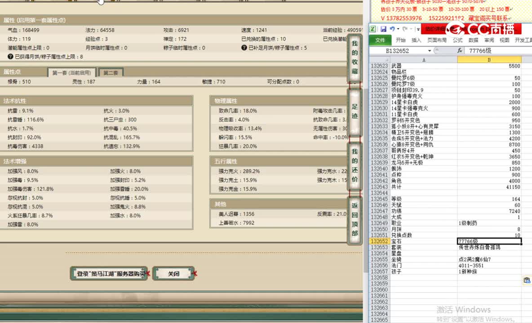The width and height of the screenshot is (532, 323).
Task: Click the total value 41150
Action: (489, 187)
